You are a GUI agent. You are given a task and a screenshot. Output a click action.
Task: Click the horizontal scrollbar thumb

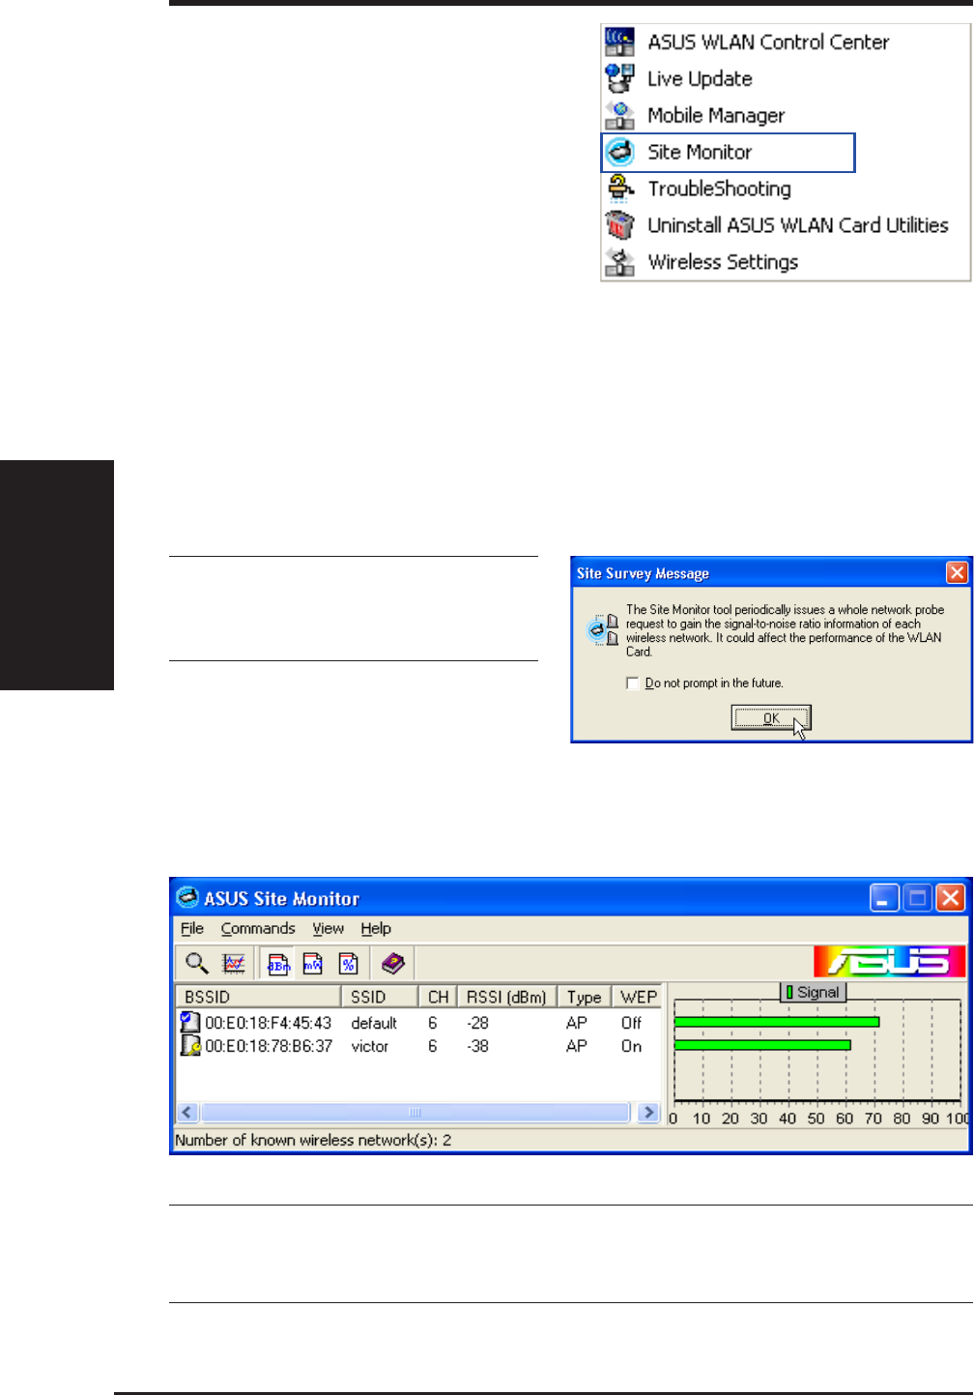[x=415, y=1113]
